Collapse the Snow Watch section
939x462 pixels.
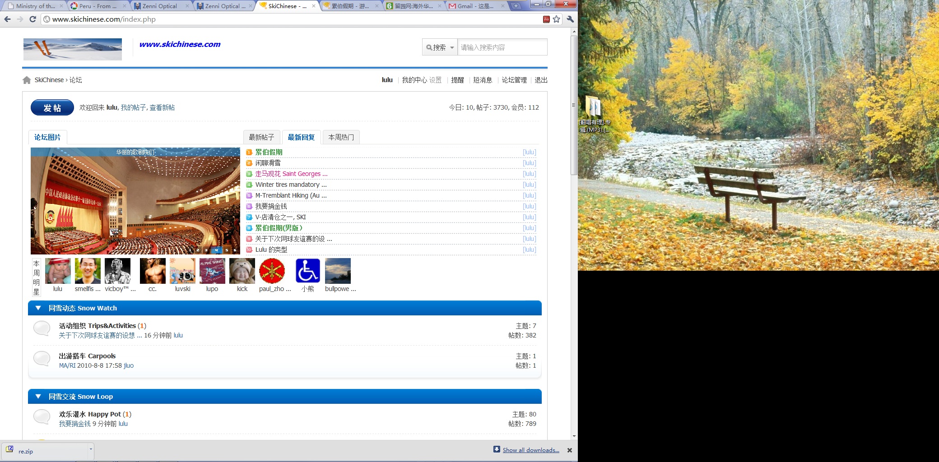point(38,308)
